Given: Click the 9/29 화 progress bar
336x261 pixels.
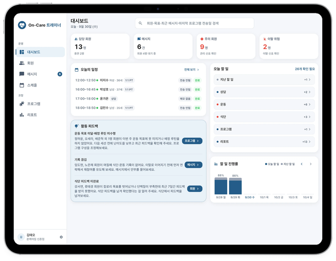Looking at the screenshot, I should [x=235, y=186].
